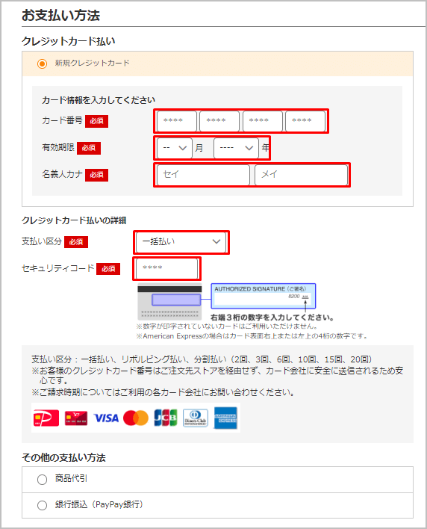
Task: Focus the first card number field
Action: (x=177, y=121)
